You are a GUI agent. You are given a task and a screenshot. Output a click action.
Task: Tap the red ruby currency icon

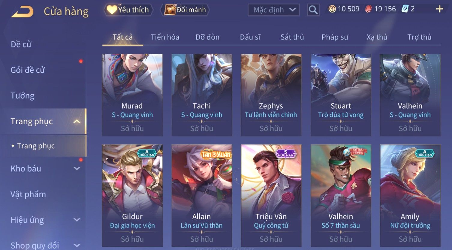click(368, 9)
